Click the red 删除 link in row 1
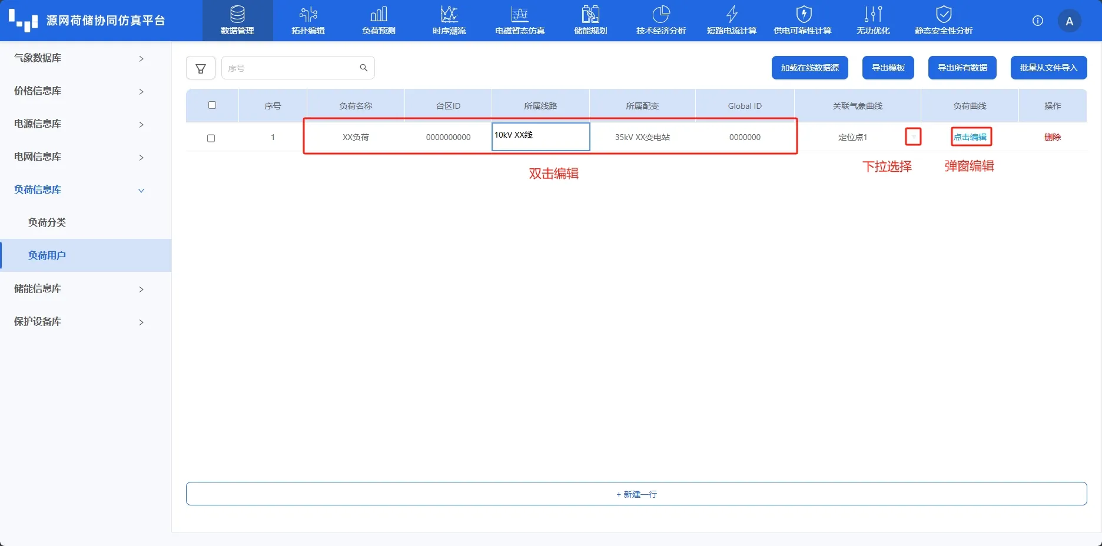The height and width of the screenshot is (546, 1102). (1053, 137)
